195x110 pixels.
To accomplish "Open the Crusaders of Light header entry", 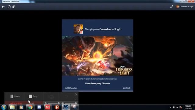I will coord(185,7).
